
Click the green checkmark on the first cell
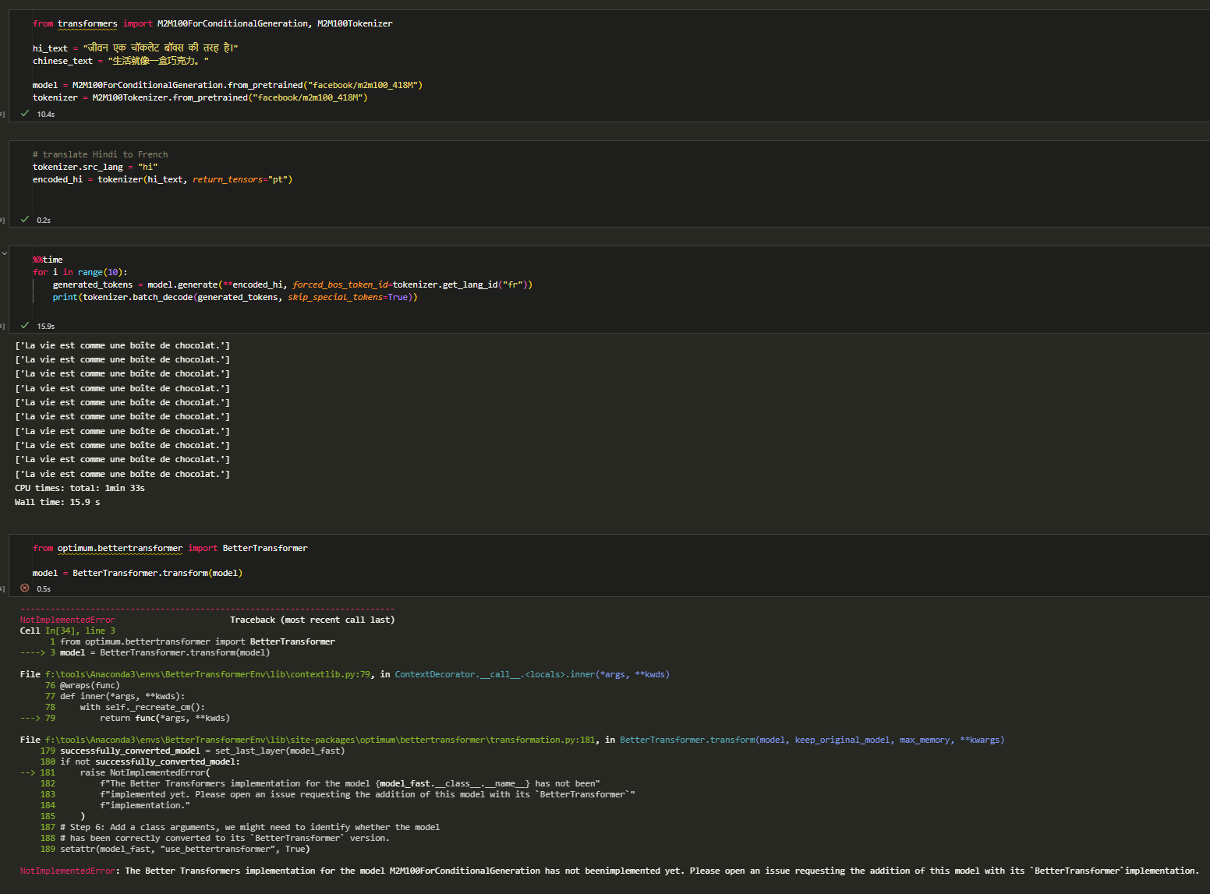coord(24,113)
